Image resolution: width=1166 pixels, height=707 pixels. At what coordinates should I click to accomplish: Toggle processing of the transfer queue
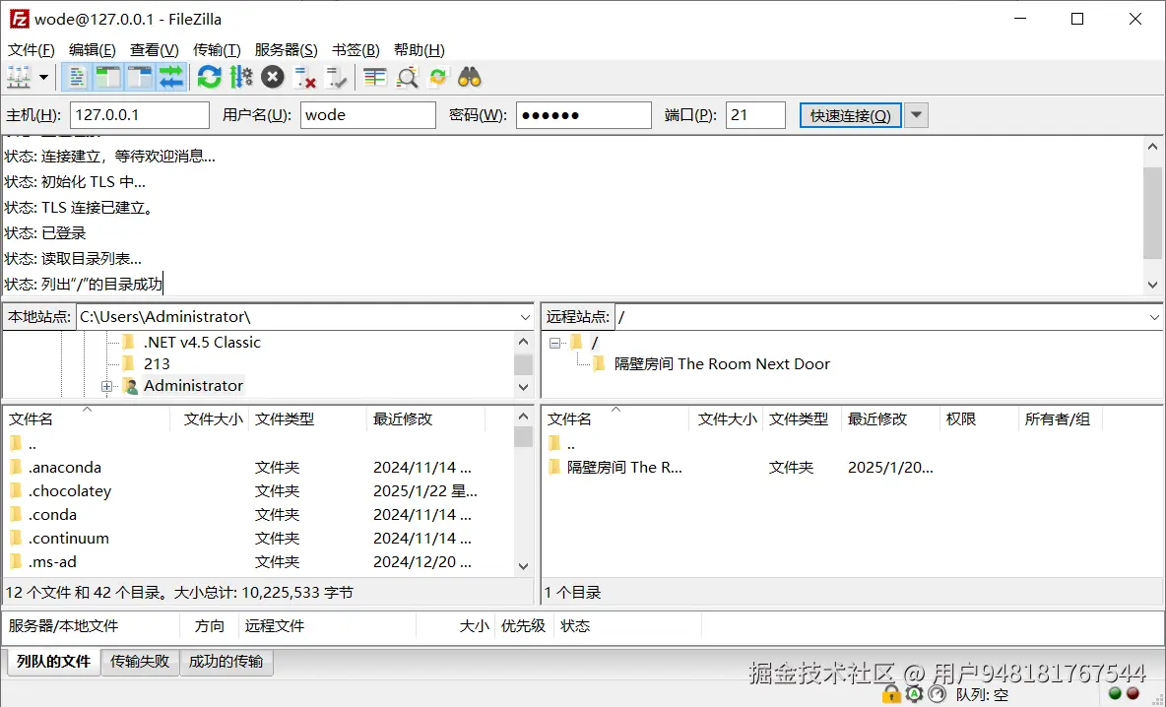tap(241, 77)
